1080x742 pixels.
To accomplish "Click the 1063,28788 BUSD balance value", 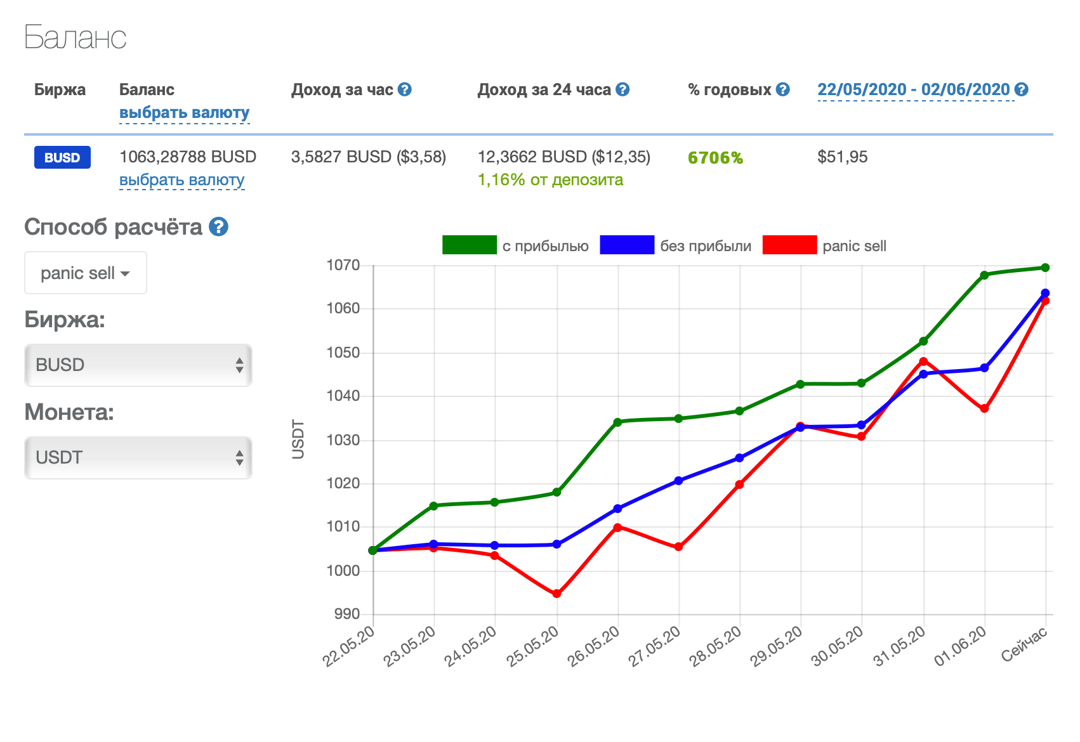I will [x=188, y=157].
